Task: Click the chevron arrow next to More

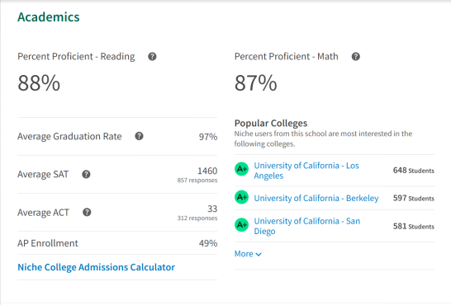Action: point(259,255)
